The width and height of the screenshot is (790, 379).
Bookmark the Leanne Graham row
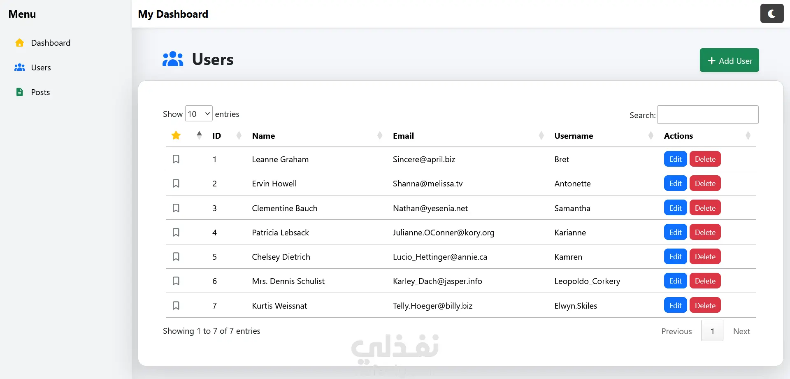point(176,159)
